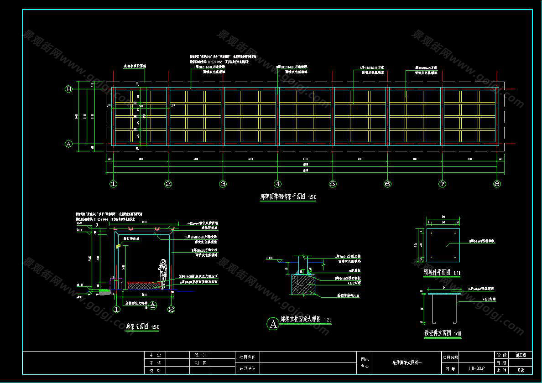Select large detail marker A circle
This screenshot has height=383, width=542.
click(x=273, y=324)
